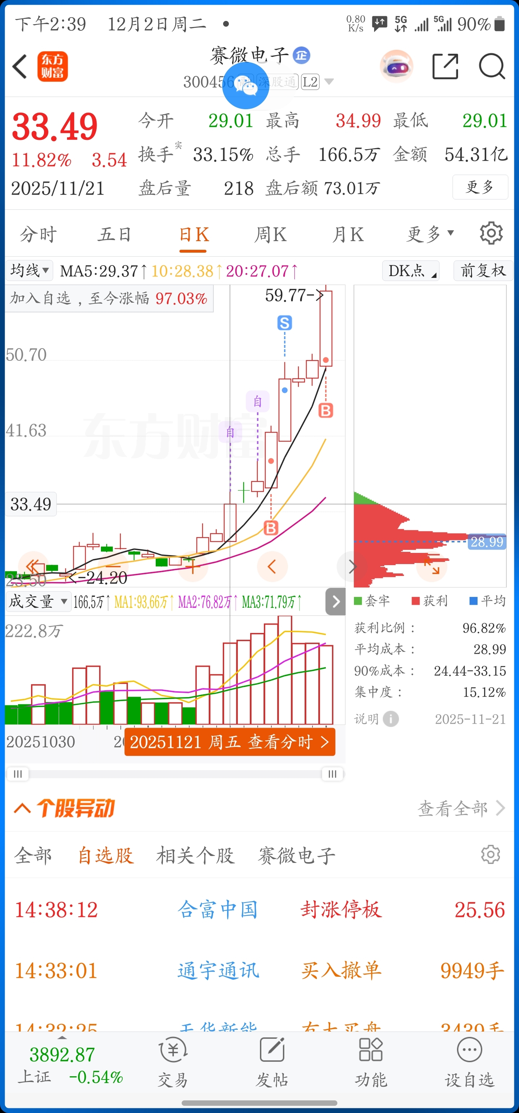The height and width of the screenshot is (1113, 519).
Task: Open 更多 quote details button
Action: point(480,187)
